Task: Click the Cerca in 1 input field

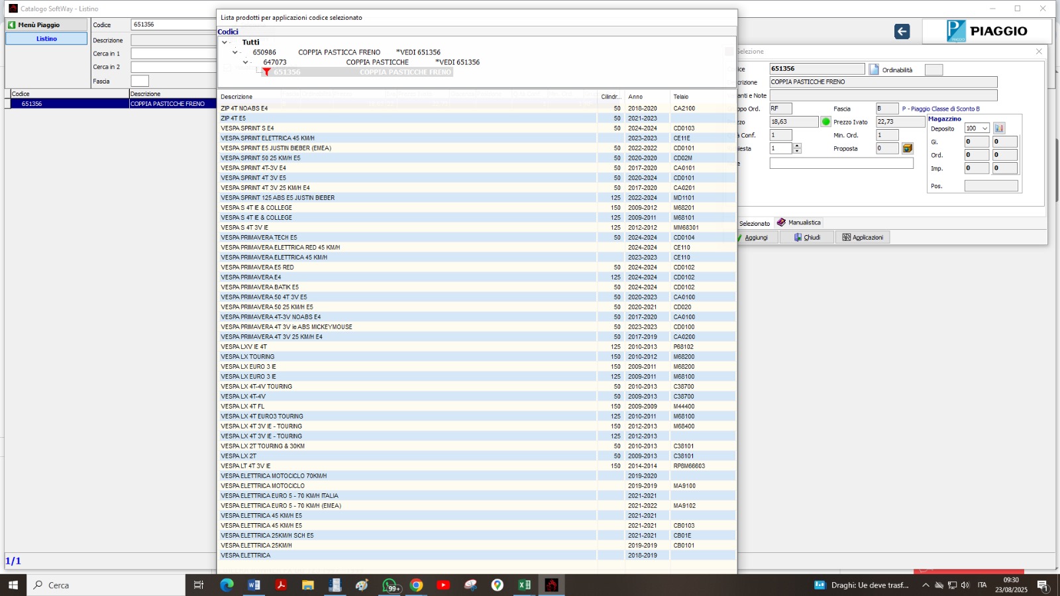Action: point(174,54)
